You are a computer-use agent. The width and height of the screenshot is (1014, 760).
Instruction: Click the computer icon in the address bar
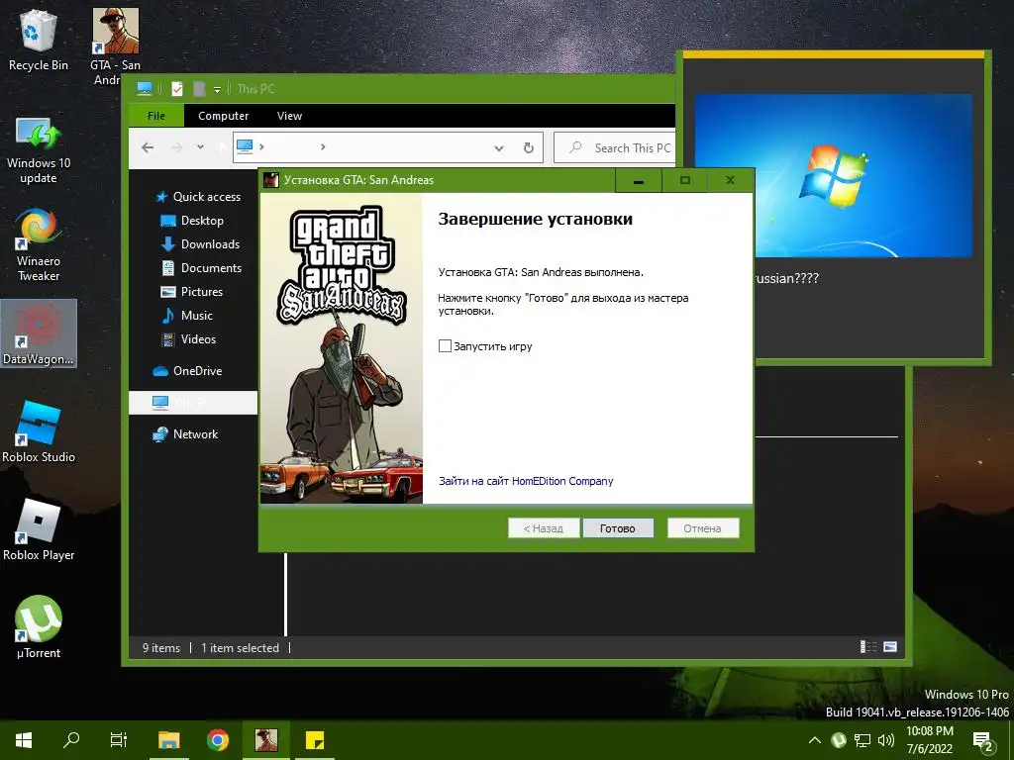pyautogui.click(x=245, y=146)
